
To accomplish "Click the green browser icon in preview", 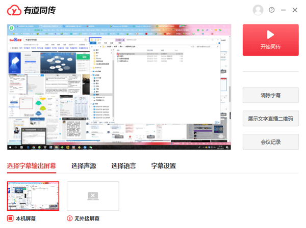I will point(12,28).
